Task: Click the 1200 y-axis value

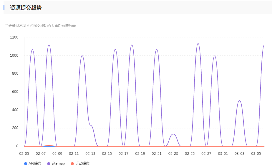Action: click(x=14, y=37)
